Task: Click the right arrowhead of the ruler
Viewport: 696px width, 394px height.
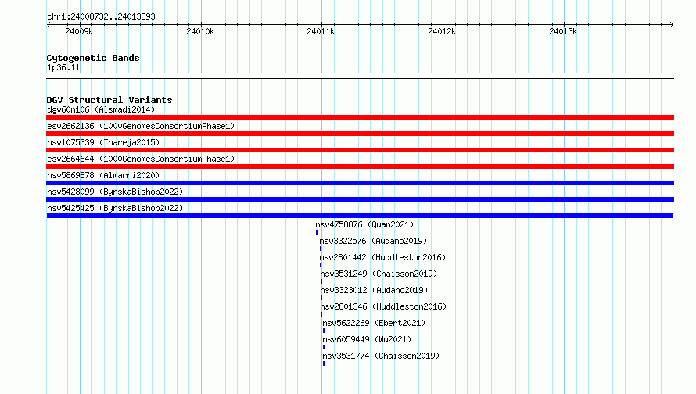Action: 672,24
